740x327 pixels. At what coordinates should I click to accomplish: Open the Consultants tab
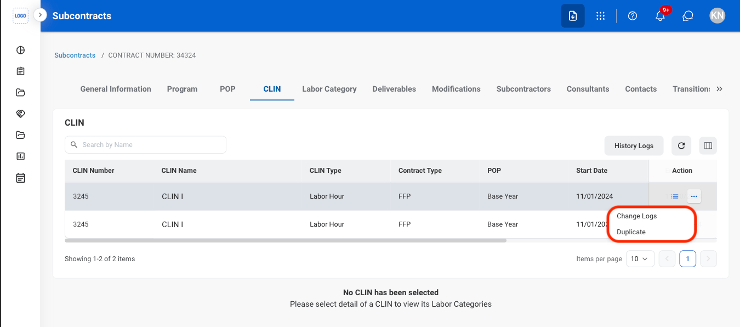pyautogui.click(x=588, y=89)
